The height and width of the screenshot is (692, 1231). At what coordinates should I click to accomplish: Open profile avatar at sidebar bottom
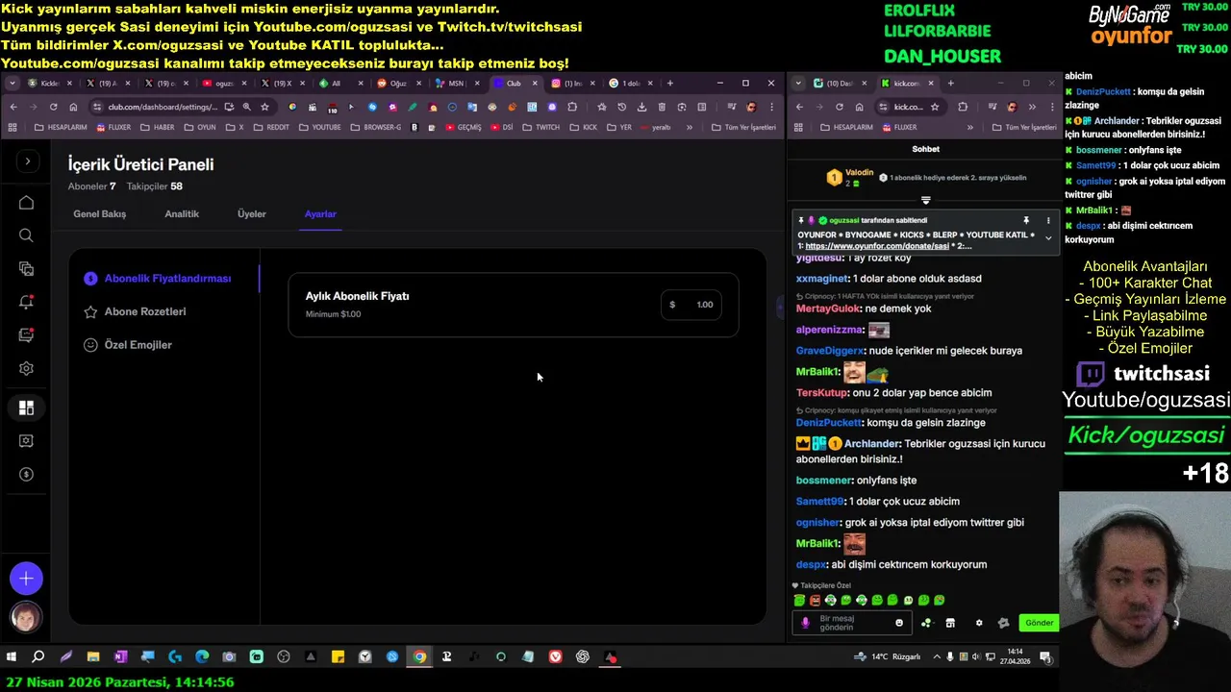click(x=26, y=616)
